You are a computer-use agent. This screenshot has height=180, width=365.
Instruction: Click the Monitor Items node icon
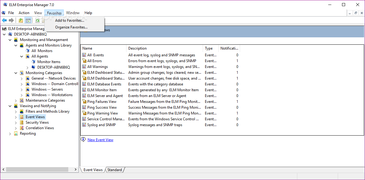point(33,62)
